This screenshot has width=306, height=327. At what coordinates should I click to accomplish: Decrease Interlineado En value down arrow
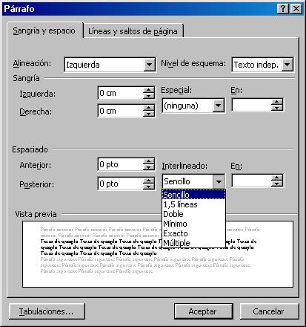click(x=277, y=184)
